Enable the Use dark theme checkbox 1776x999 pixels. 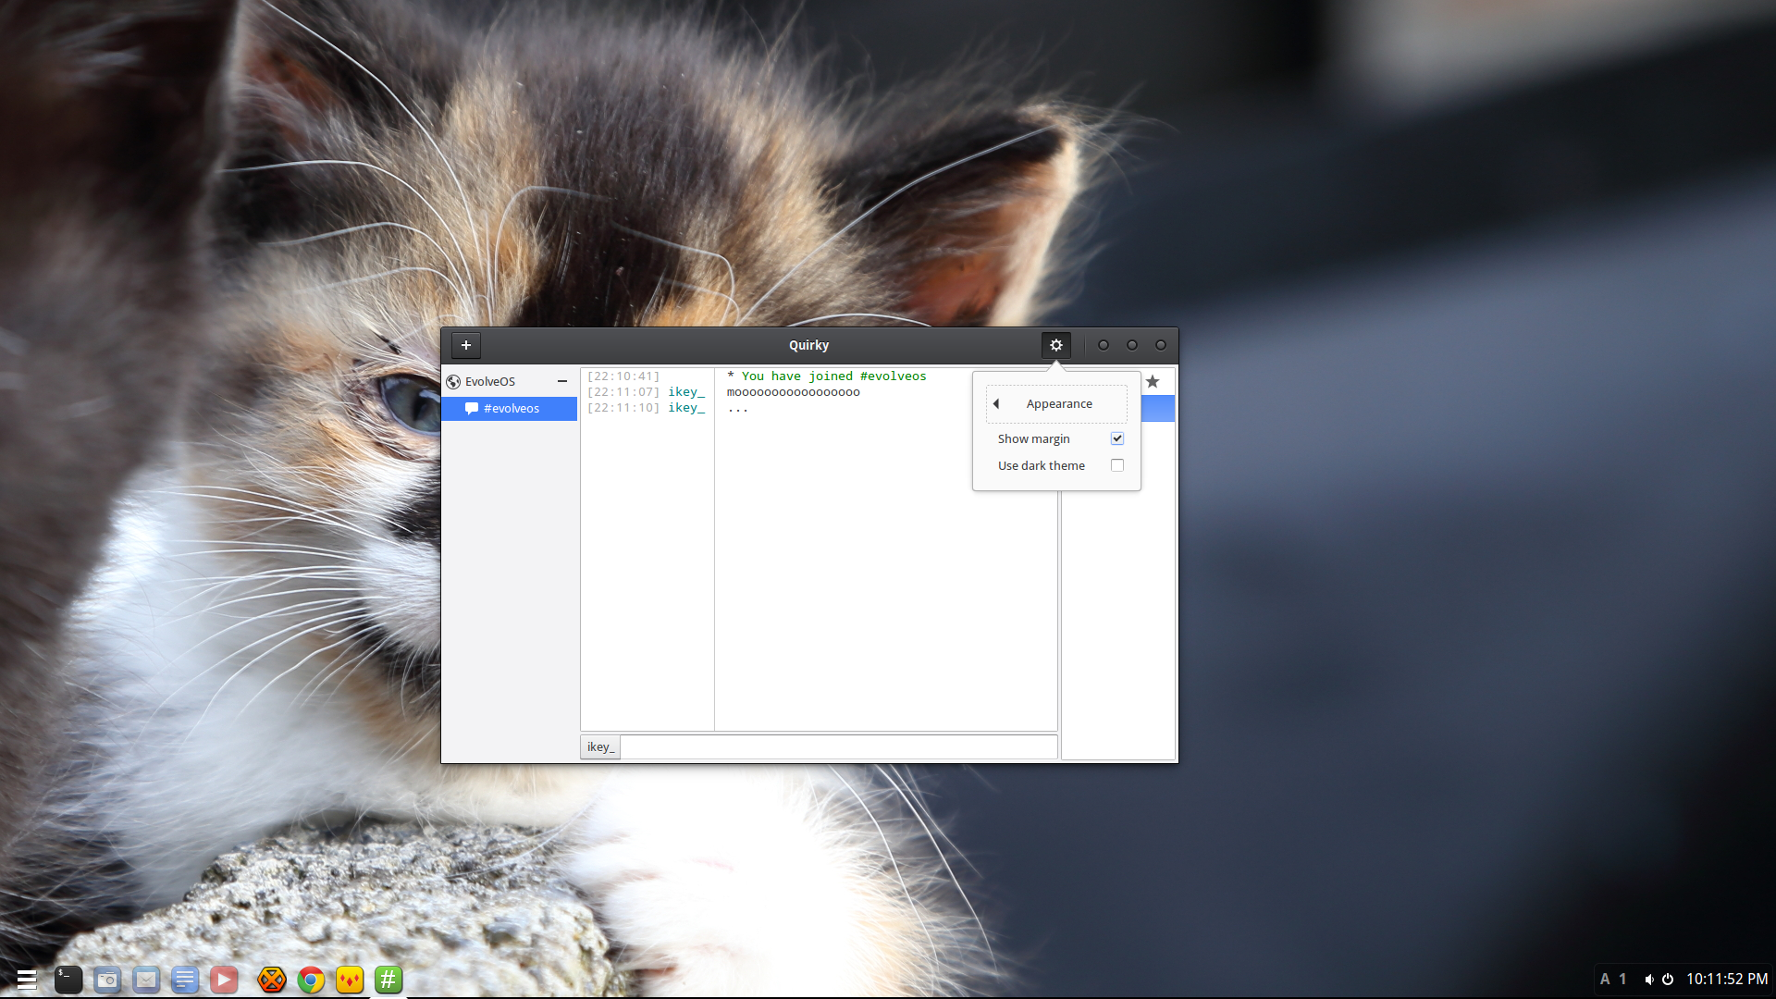pyautogui.click(x=1117, y=465)
